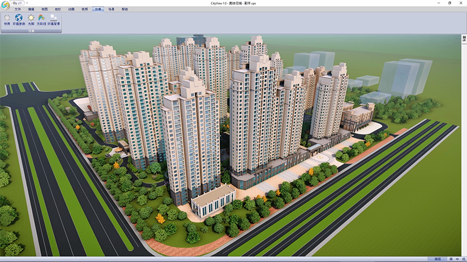Open the 地形 (Terrain) ribbon tab

pyautogui.click(x=58, y=10)
